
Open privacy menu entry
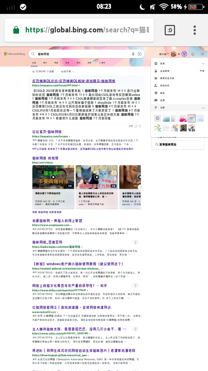click(179, 93)
